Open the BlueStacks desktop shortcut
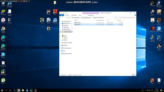 coord(3,12)
